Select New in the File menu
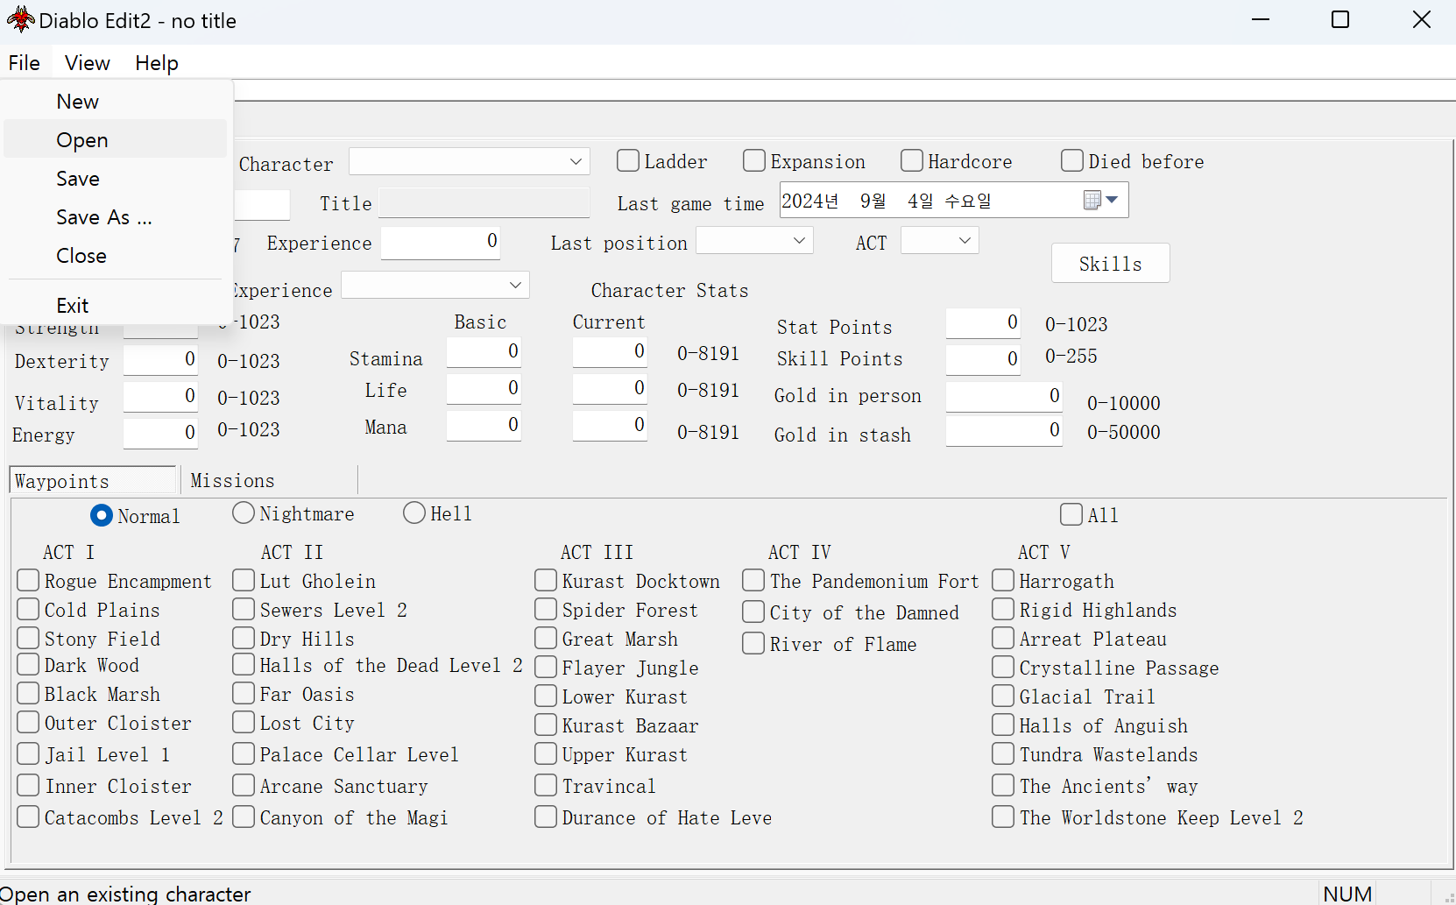1456x905 pixels. coord(116,102)
